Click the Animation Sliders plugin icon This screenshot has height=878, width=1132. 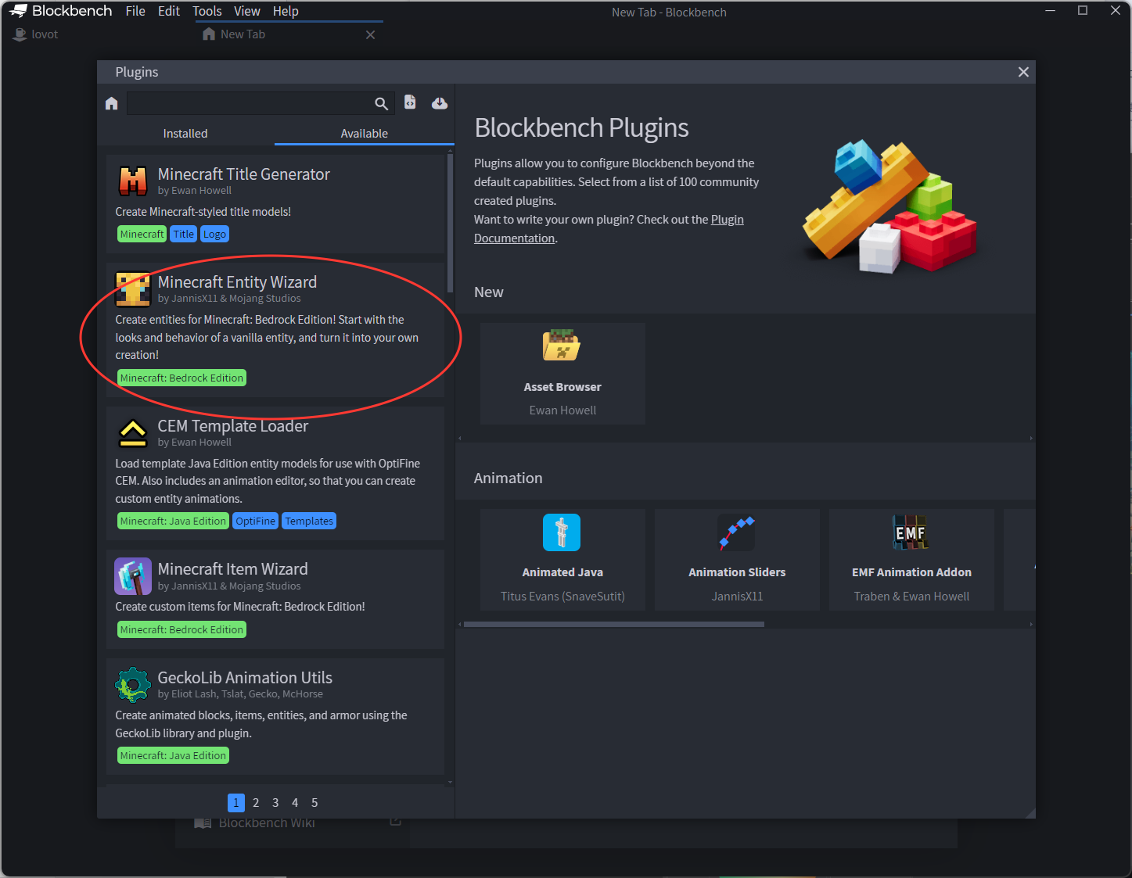[x=736, y=532]
